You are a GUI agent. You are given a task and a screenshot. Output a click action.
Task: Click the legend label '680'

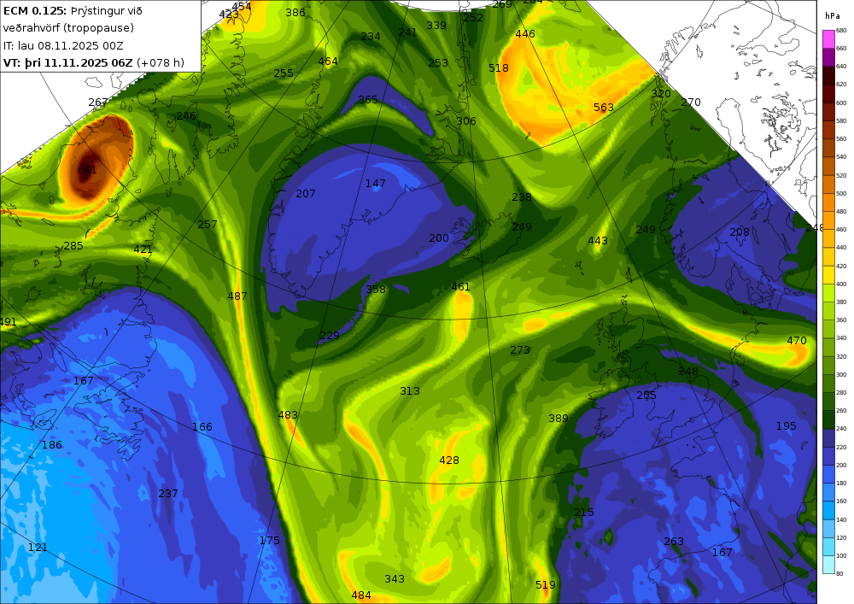click(841, 31)
